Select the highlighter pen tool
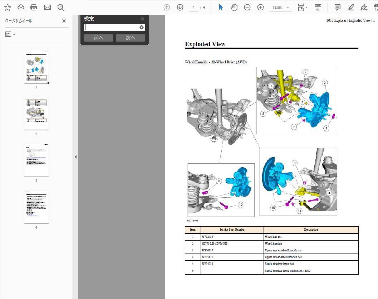The width and height of the screenshot is (378, 299). [x=351, y=8]
